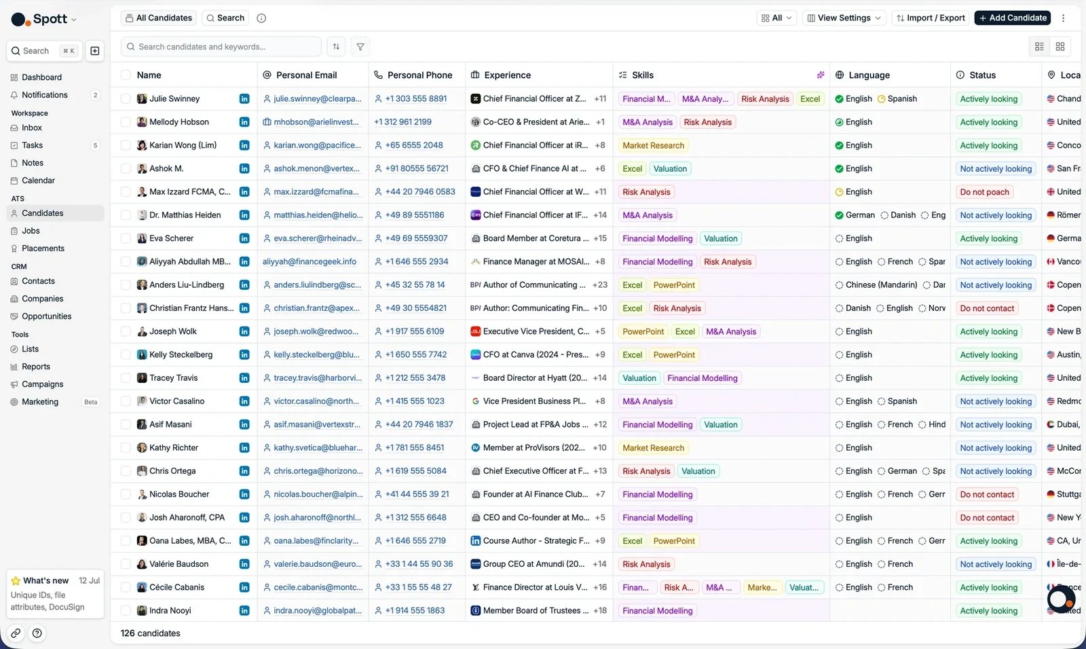Open the What's new card
This screenshot has height=649, width=1086.
click(55, 594)
